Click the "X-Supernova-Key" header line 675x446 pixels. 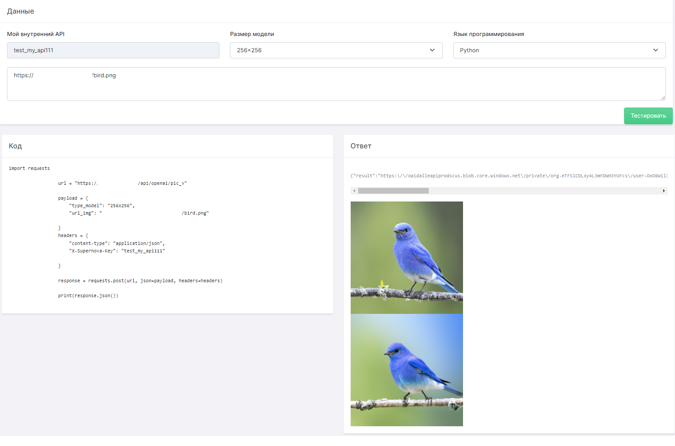click(x=117, y=251)
